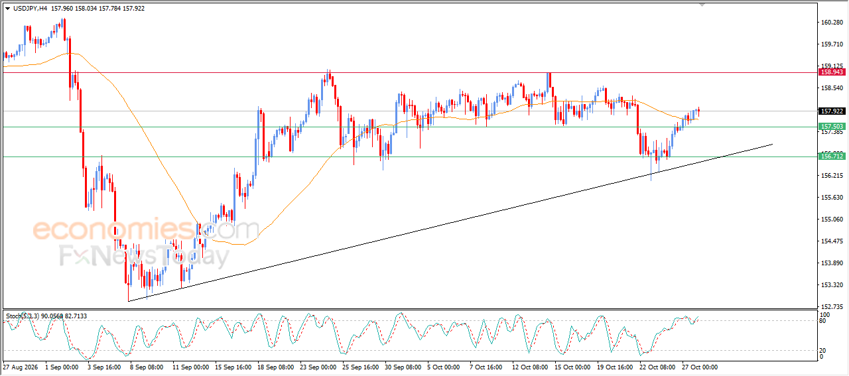Select the green 156.712 price level label
The image size is (849, 376).
coord(832,155)
